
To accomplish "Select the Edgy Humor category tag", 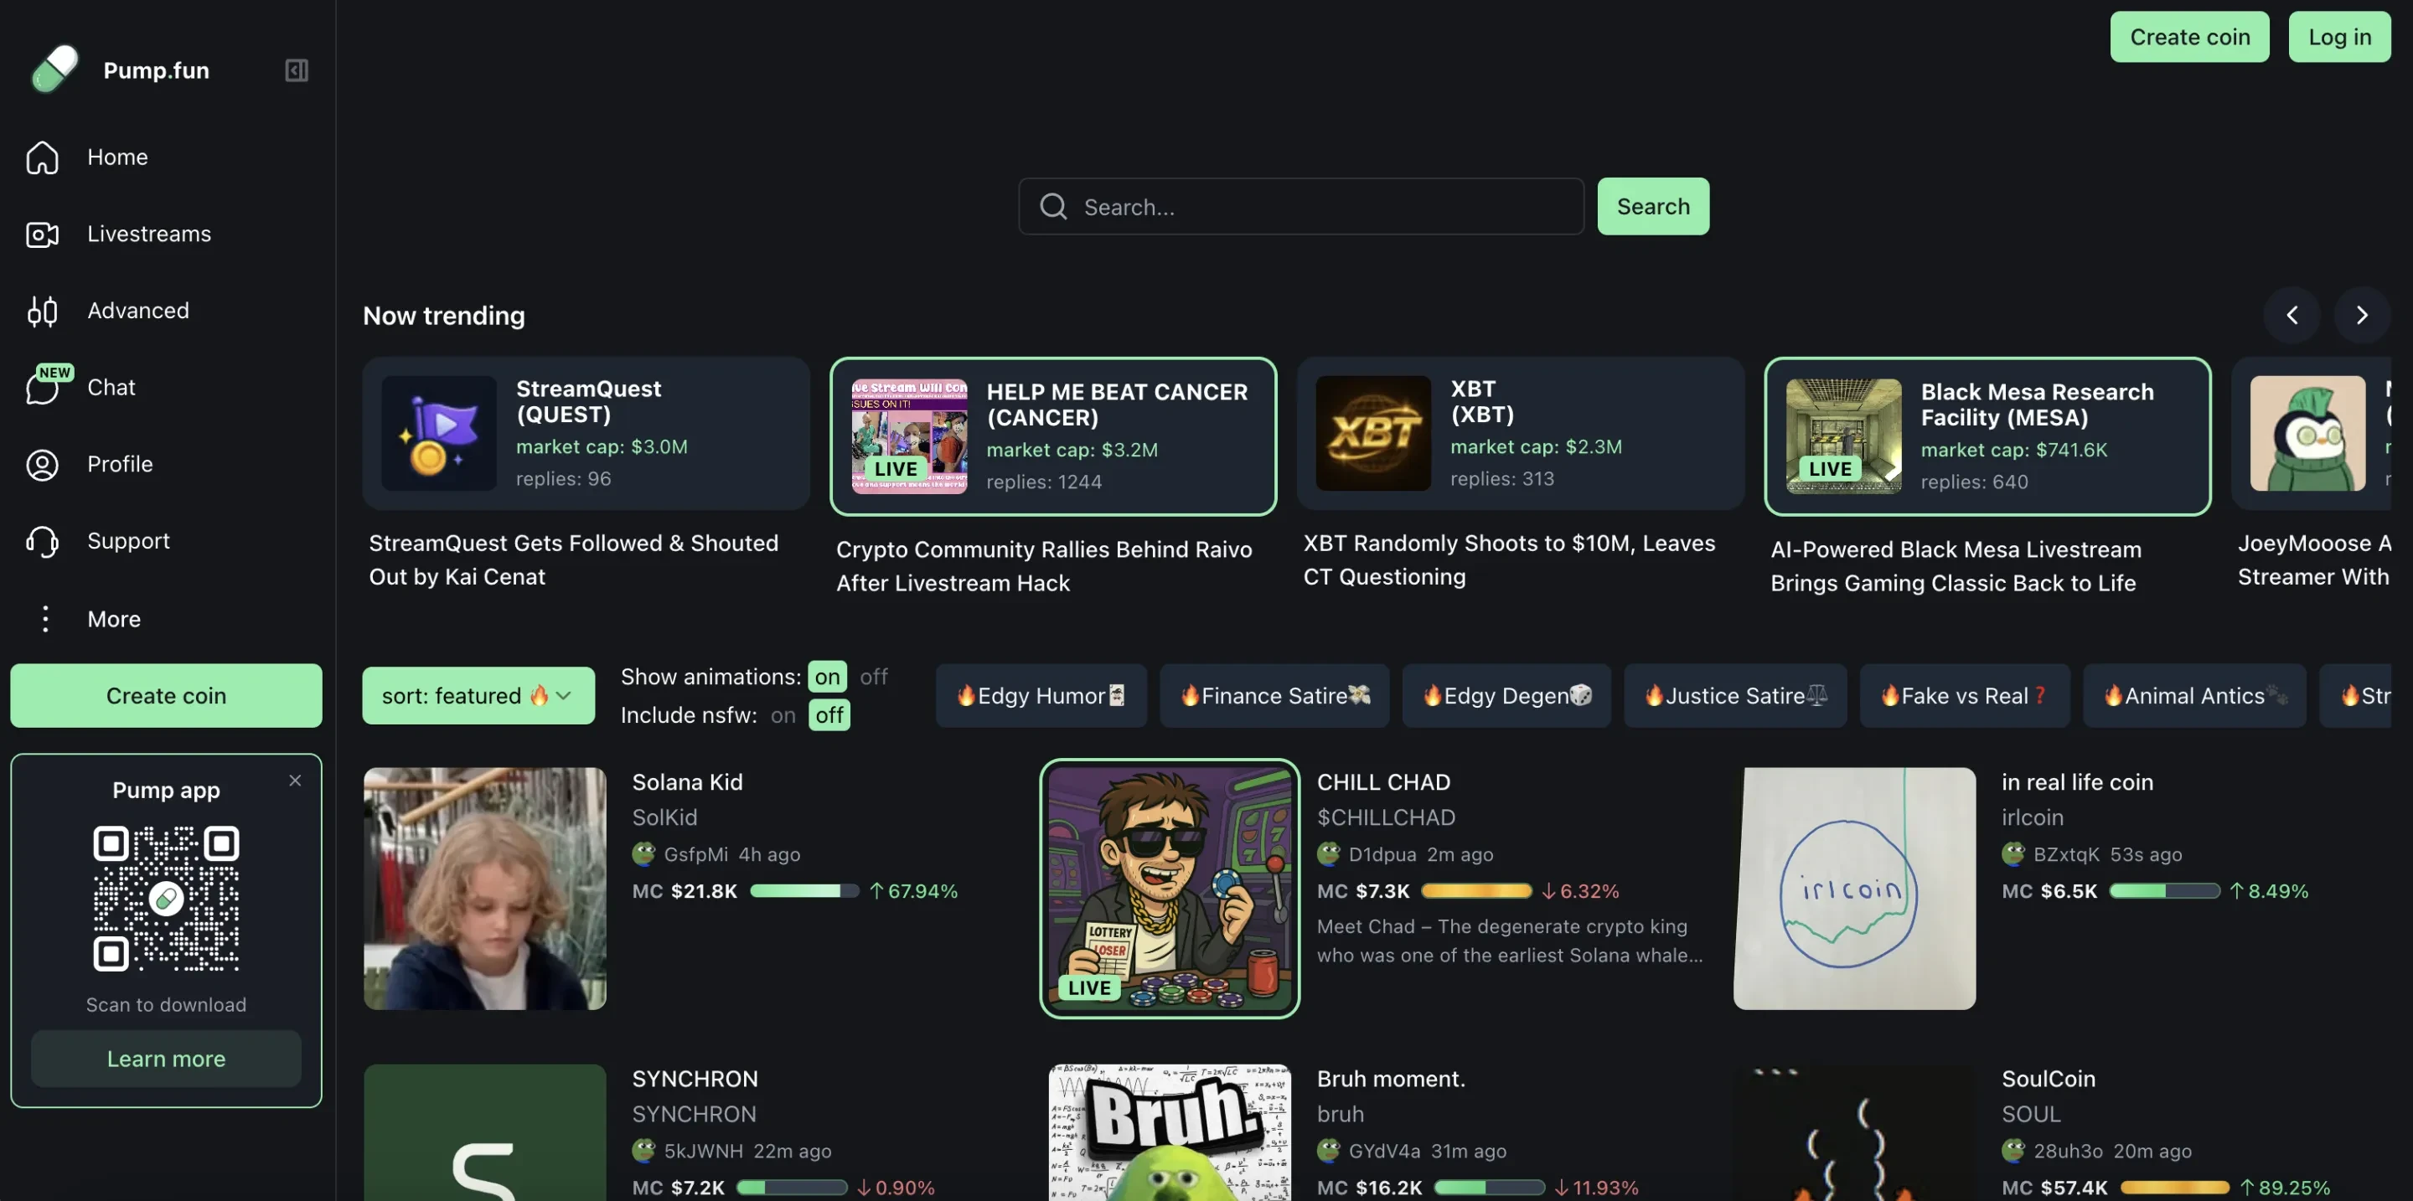I will (x=1041, y=695).
